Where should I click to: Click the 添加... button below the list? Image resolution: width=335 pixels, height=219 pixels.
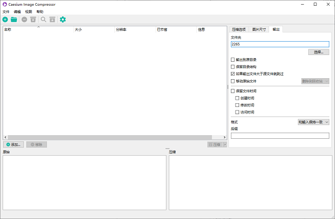tap(13, 144)
